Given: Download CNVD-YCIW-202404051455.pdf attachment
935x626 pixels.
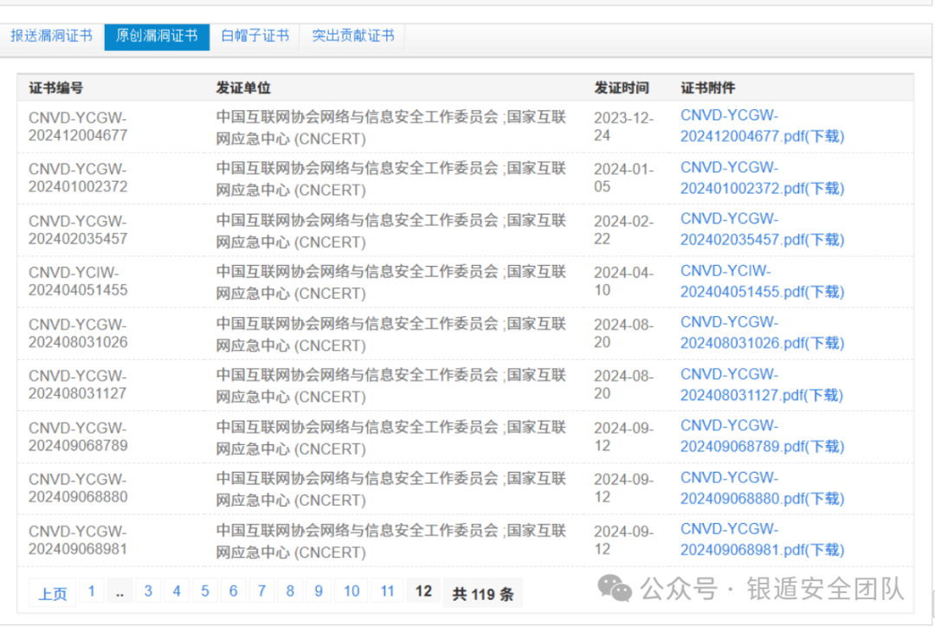Looking at the screenshot, I should tap(762, 281).
